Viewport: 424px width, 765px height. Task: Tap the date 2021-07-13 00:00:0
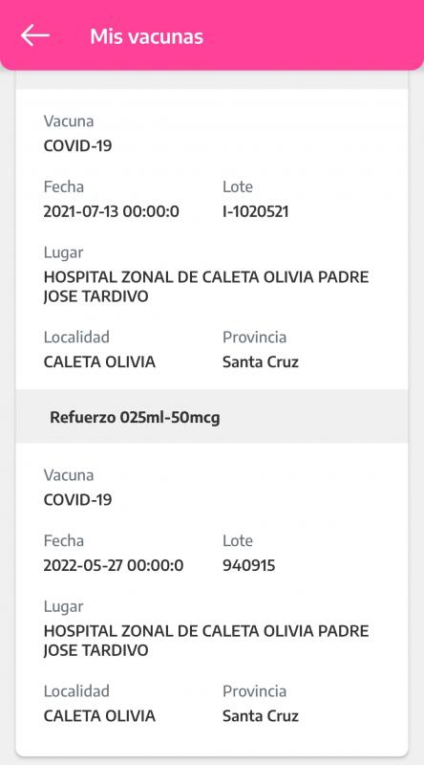coord(112,211)
